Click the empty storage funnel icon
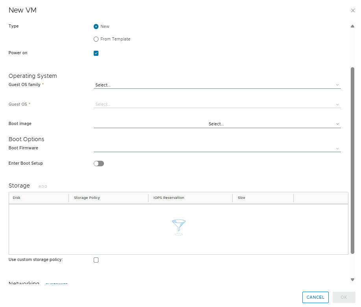The height and width of the screenshot is (307, 361). point(179,227)
